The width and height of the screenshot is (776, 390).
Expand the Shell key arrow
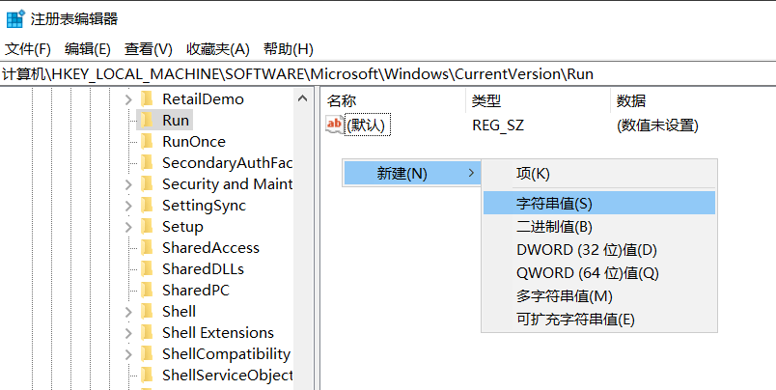[128, 311]
